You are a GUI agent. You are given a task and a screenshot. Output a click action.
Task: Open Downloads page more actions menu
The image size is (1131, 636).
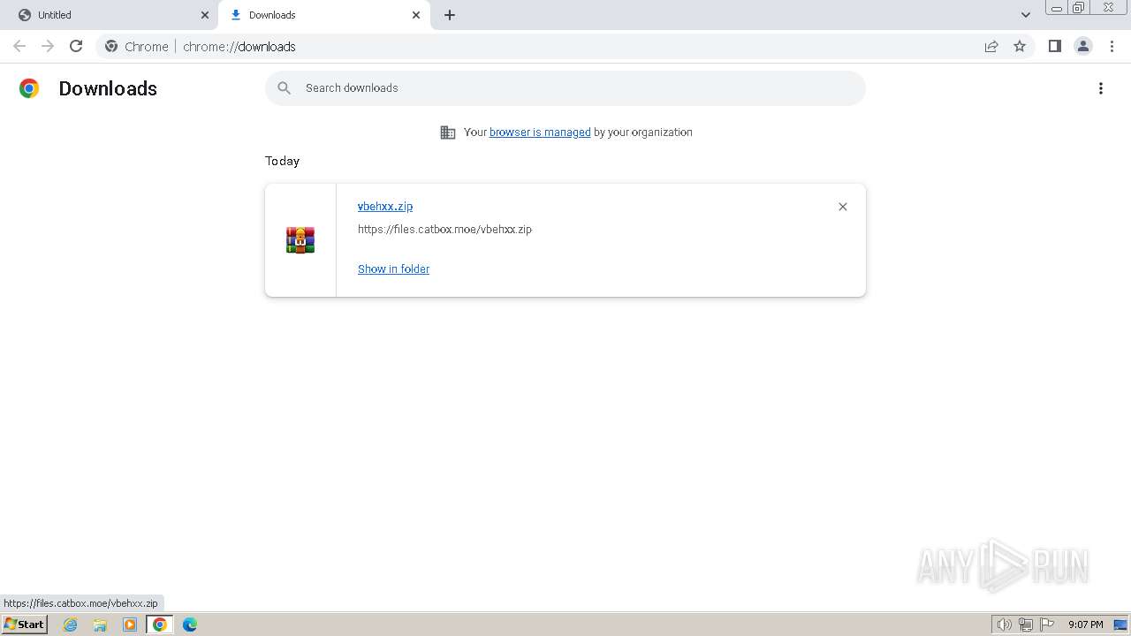[x=1101, y=88]
